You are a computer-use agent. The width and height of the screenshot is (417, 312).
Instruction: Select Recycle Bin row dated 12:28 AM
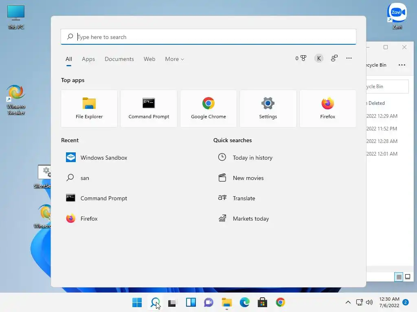click(x=382, y=141)
